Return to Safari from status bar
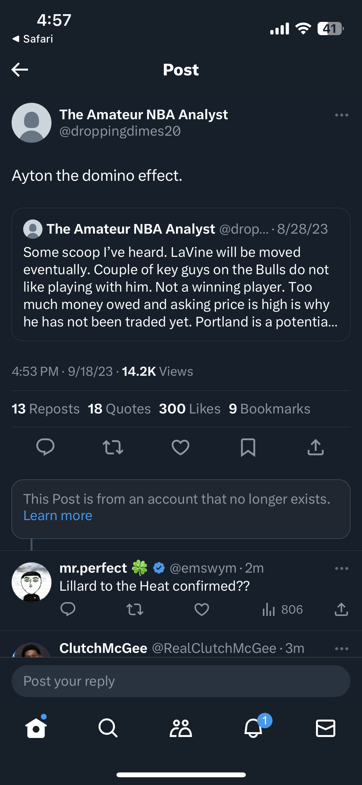 pos(33,39)
